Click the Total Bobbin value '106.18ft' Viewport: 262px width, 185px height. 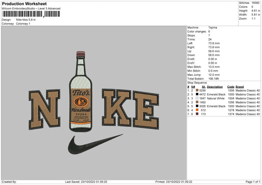(x=214, y=79)
